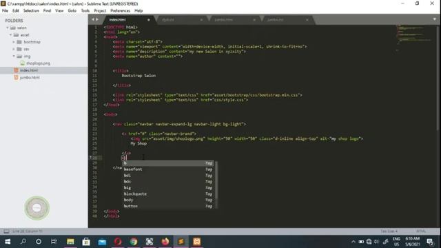Viewport: 441px width, 248px height.
Task: Launch Firefox from the taskbar
Action: tap(165, 242)
